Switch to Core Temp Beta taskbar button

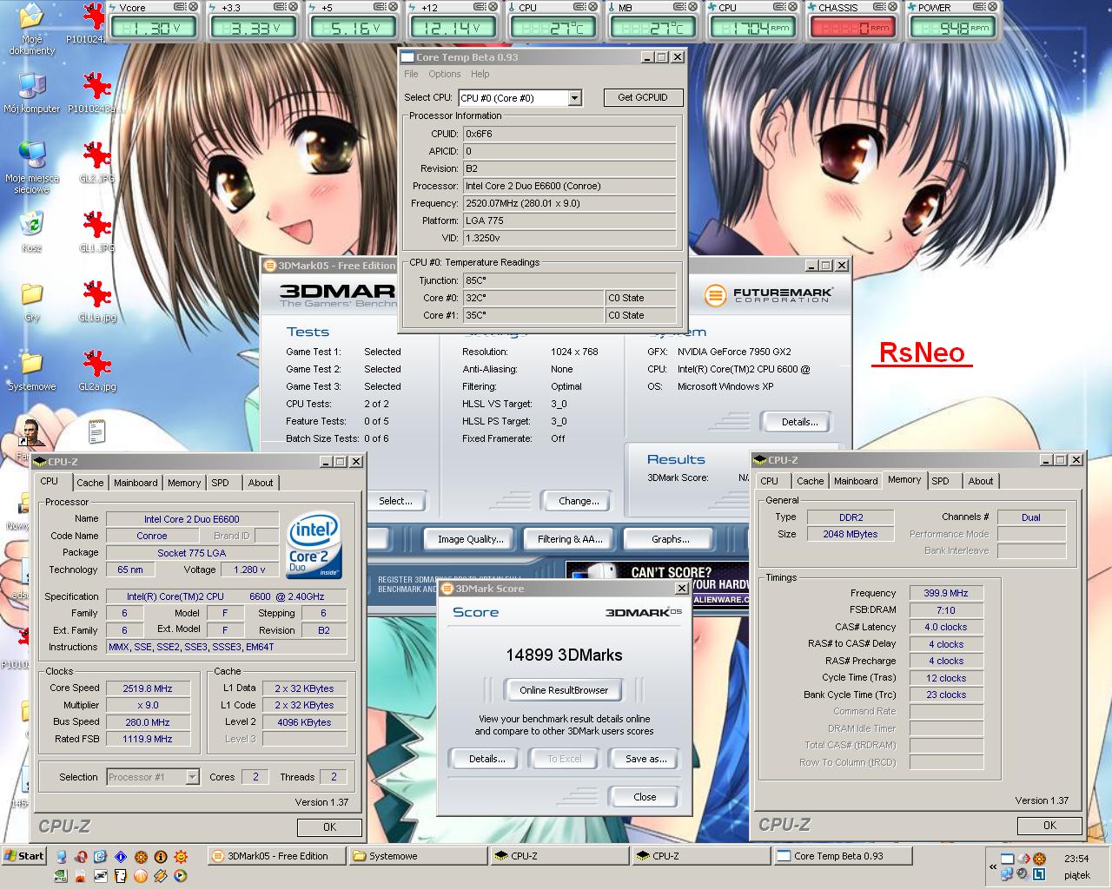click(843, 856)
